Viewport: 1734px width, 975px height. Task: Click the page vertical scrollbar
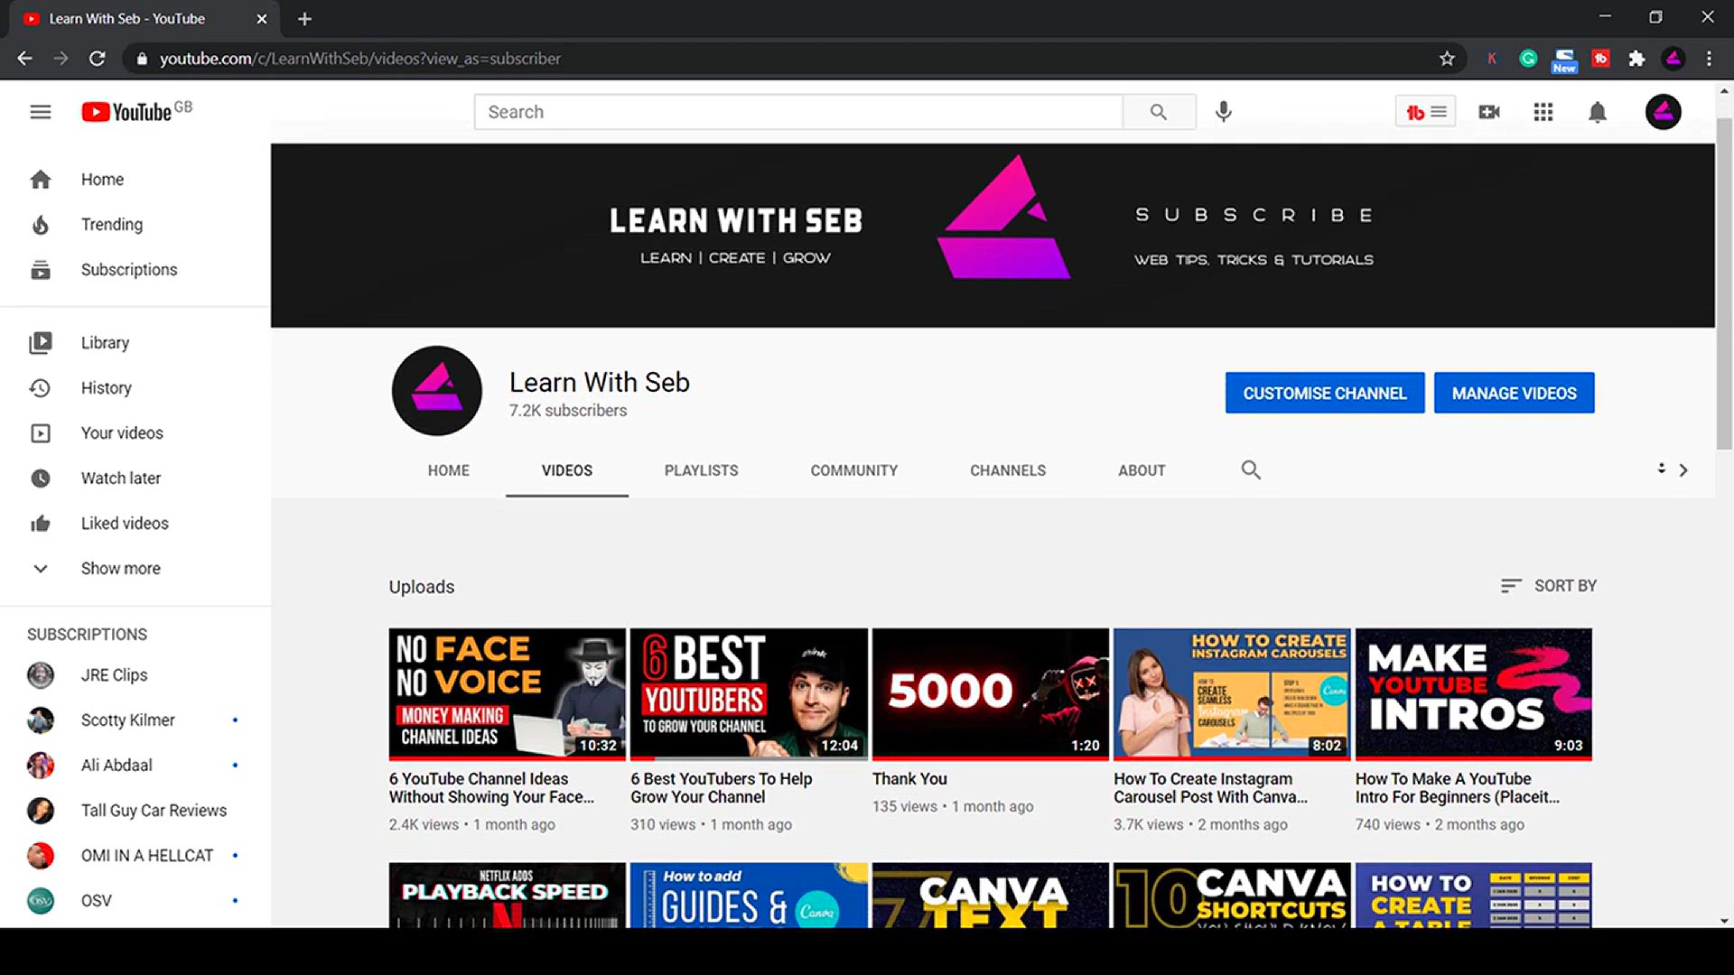pos(1724,283)
